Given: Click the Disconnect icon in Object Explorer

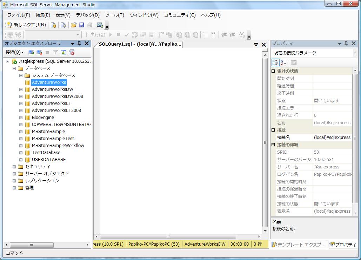Looking at the screenshot, I should pos(39,52).
